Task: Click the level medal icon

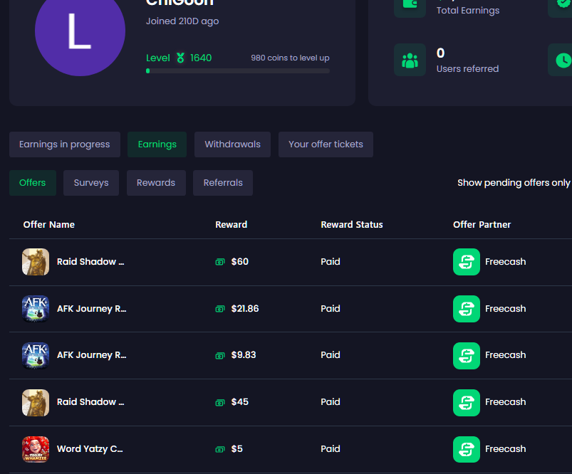Action: click(x=180, y=58)
